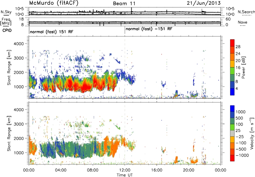Click the 500 label on velocity colorbar
Image resolution: width=255 pixels, height=177 pixels.
click(x=239, y=118)
